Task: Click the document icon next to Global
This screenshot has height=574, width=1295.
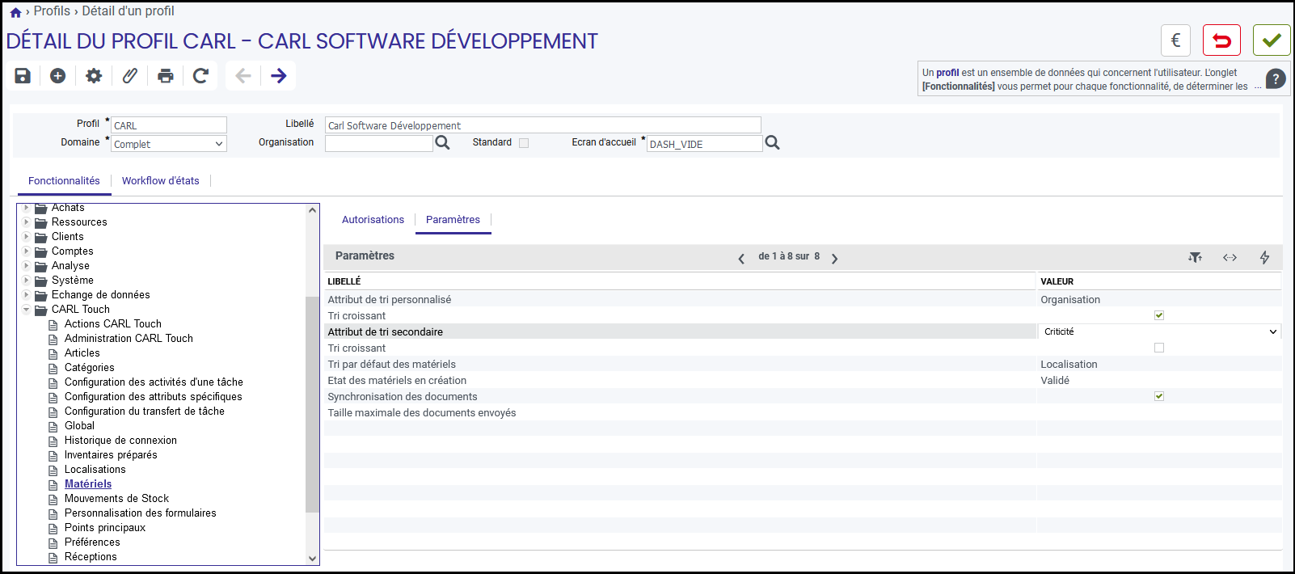Action: (53, 426)
